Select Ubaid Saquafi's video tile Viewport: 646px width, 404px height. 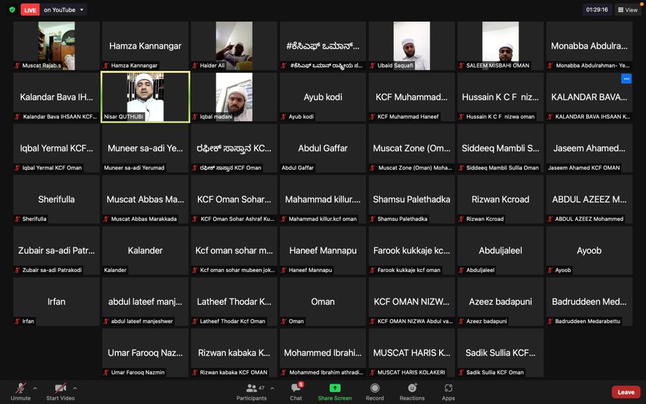click(x=411, y=45)
